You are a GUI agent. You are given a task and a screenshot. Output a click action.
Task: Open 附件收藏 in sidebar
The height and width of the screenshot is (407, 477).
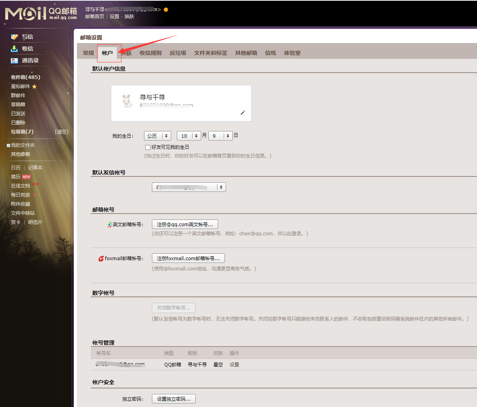point(21,204)
